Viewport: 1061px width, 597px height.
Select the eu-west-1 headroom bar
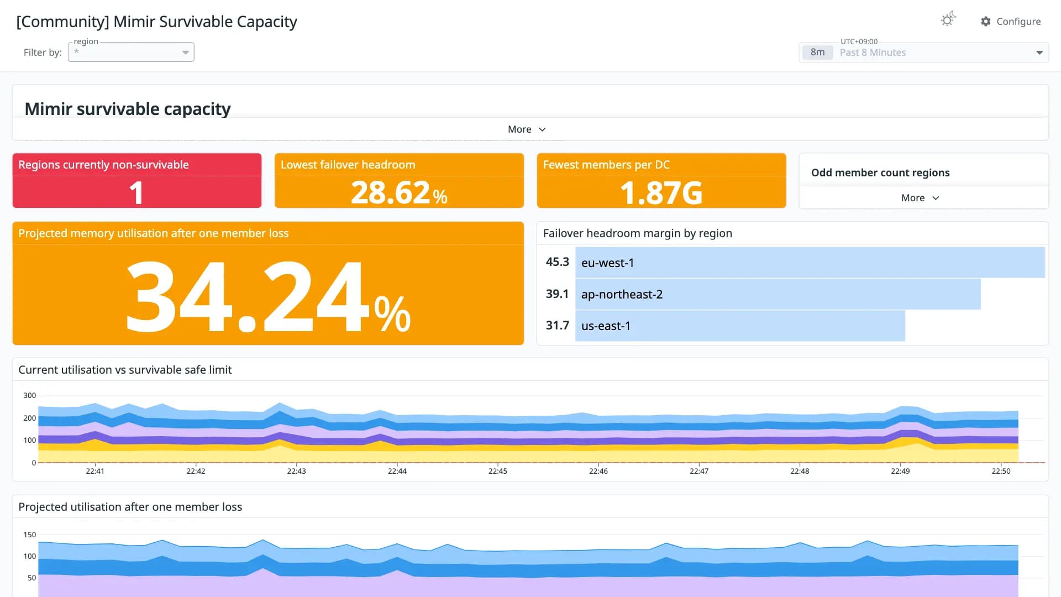[x=810, y=263]
